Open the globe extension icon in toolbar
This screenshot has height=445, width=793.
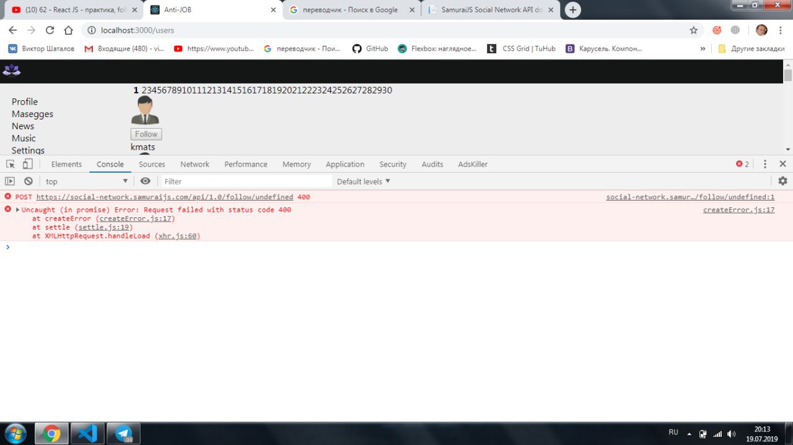pyautogui.click(x=735, y=30)
